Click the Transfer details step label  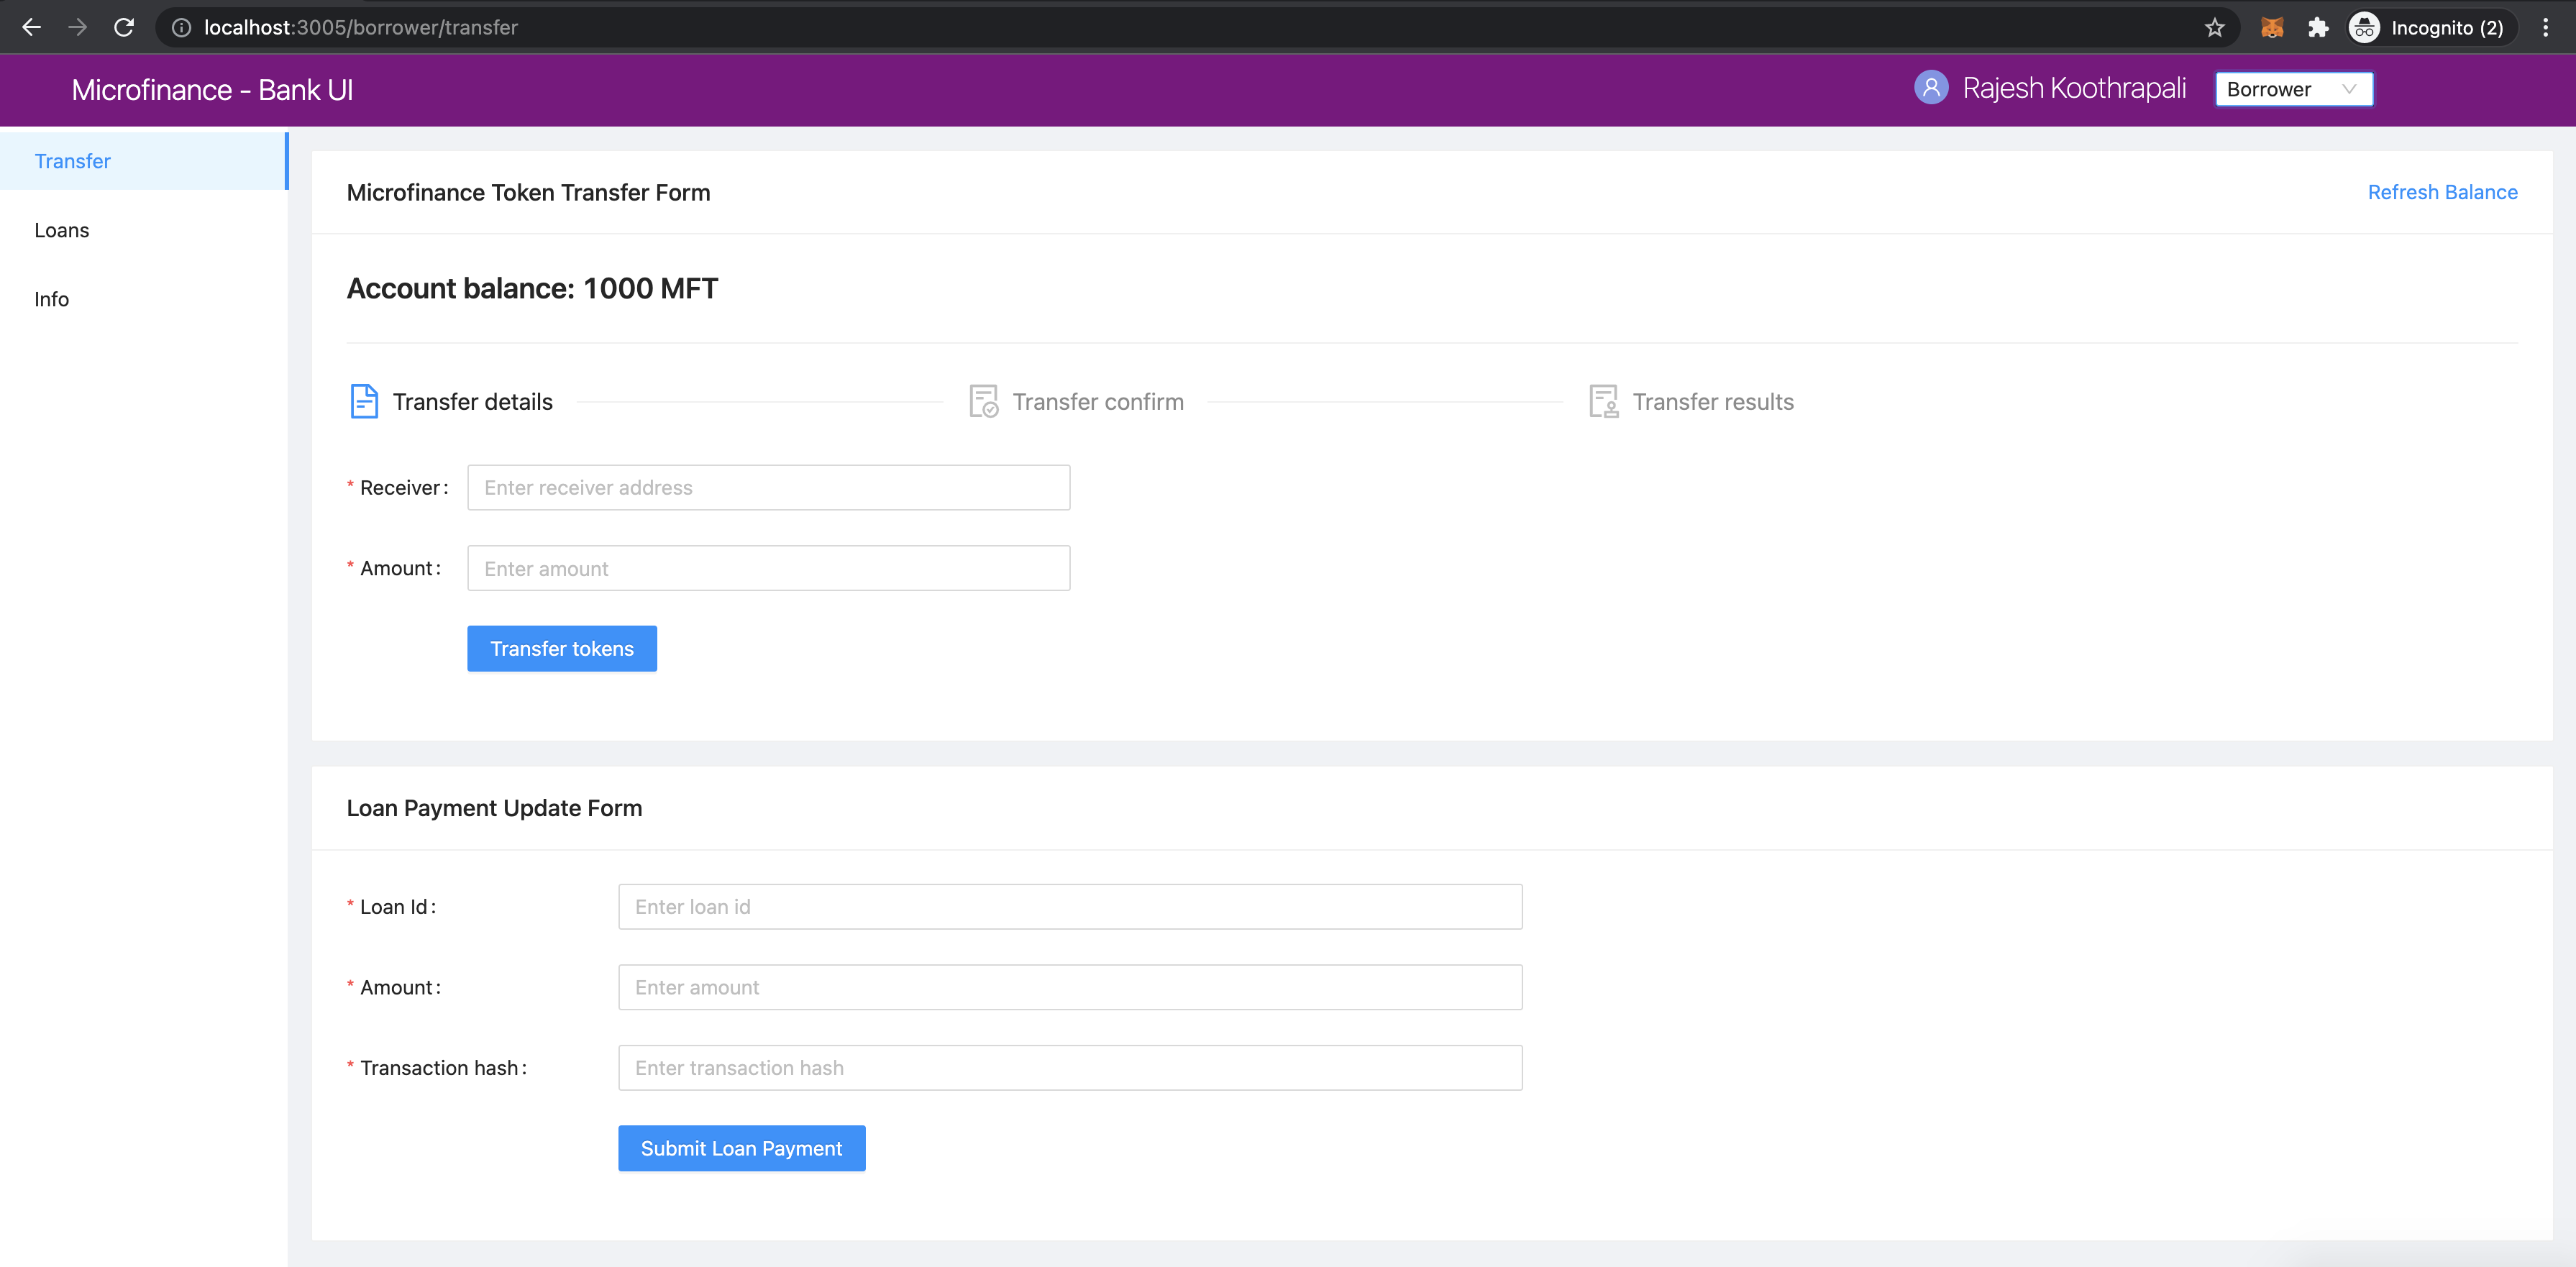coord(472,401)
